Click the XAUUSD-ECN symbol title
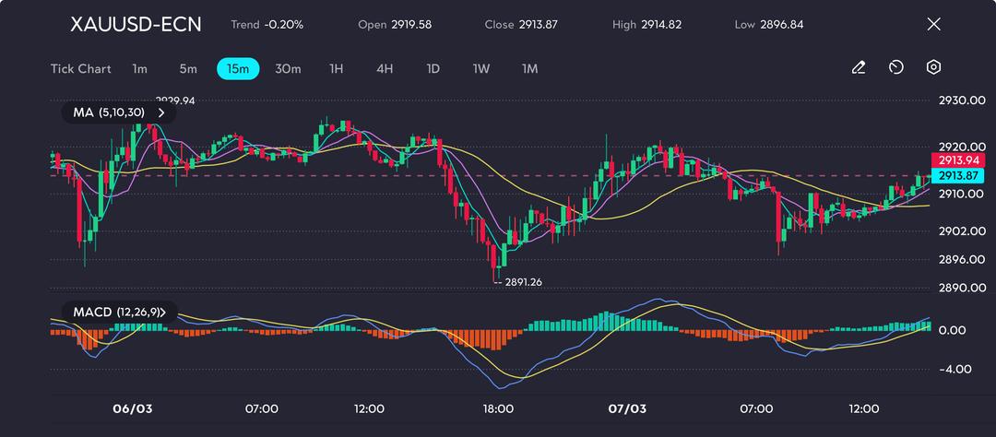Viewport: 996px width, 437px height. pyautogui.click(x=136, y=24)
